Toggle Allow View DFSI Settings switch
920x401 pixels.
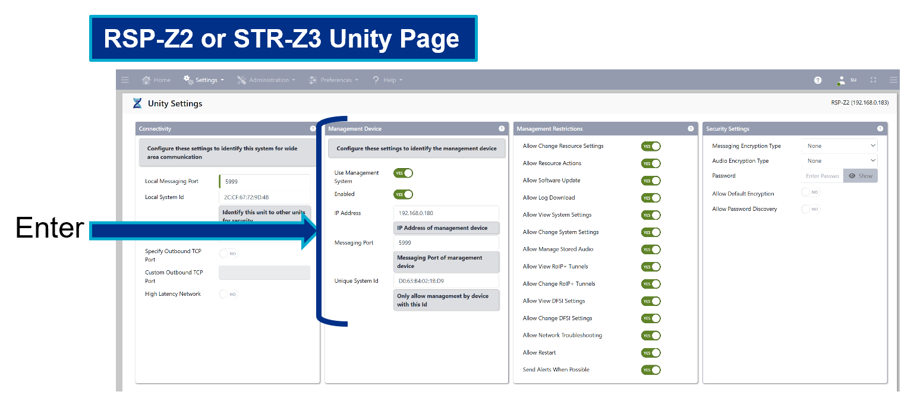click(651, 301)
